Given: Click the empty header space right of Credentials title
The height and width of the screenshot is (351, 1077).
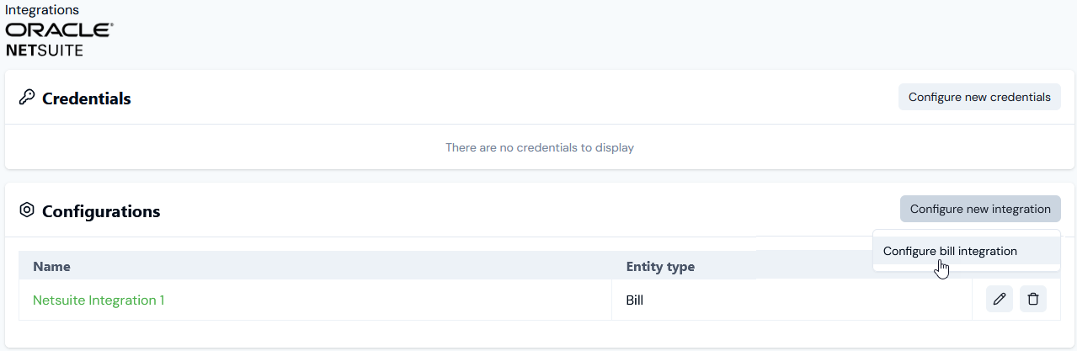Looking at the screenshot, I should coord(505,98).
